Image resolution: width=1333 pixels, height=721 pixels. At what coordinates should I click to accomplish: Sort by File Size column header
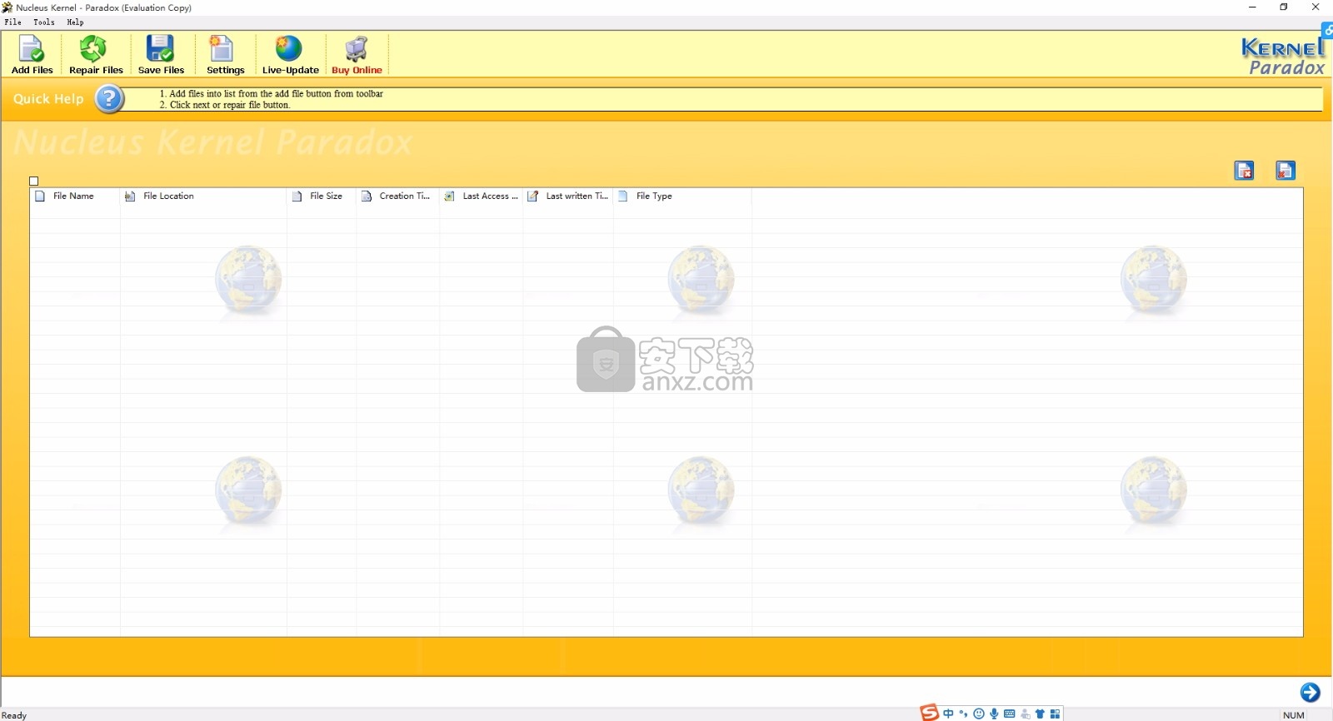point(322,196)
